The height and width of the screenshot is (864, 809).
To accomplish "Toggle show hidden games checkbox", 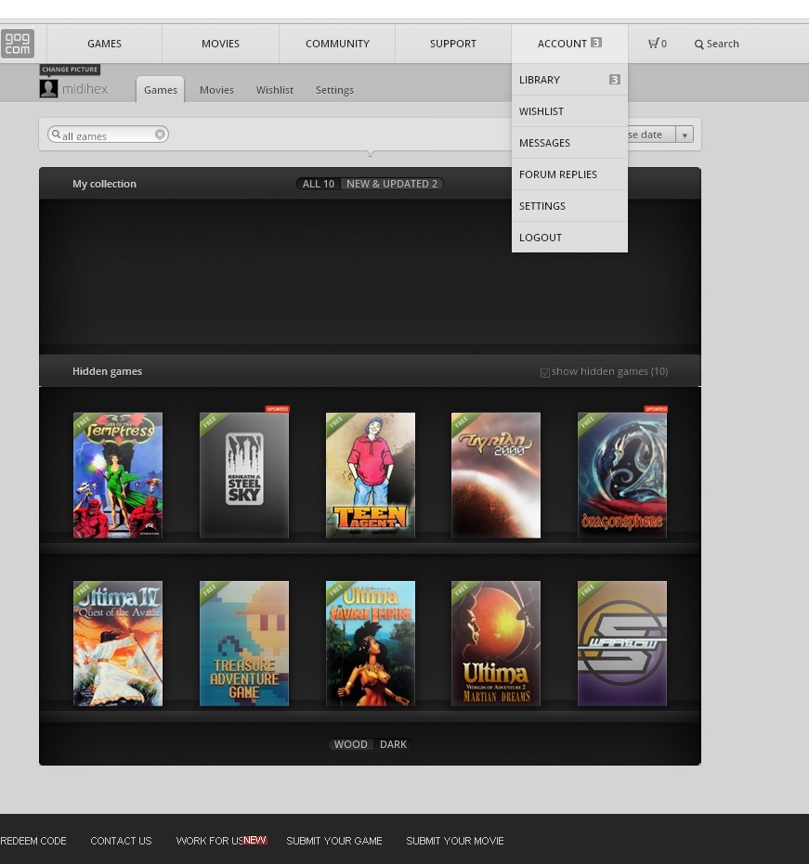I will coord(545,373).
